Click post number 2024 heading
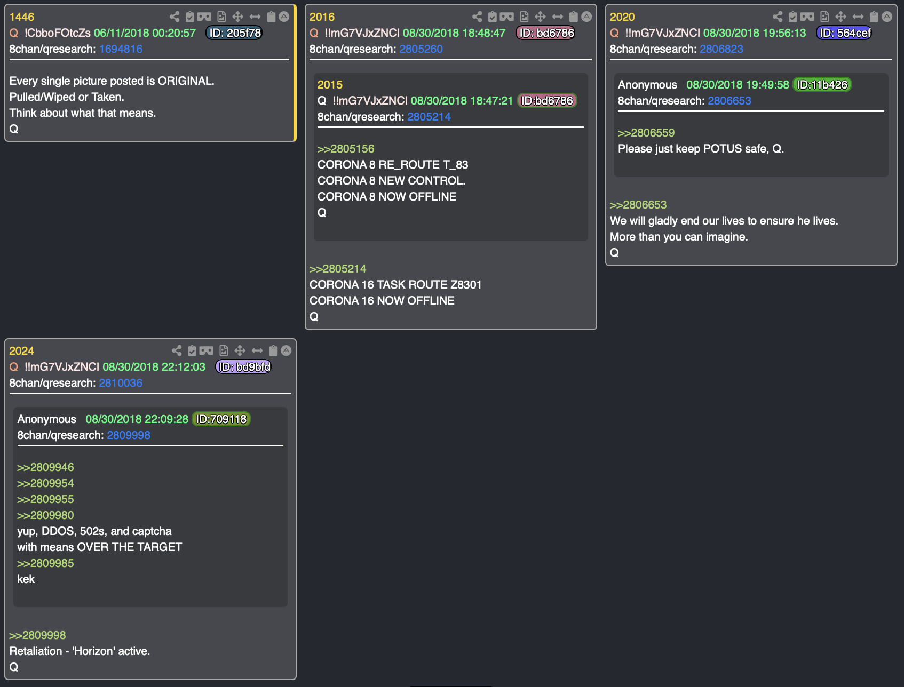Viewport: 904px width, 687px height. click(22, 351)
